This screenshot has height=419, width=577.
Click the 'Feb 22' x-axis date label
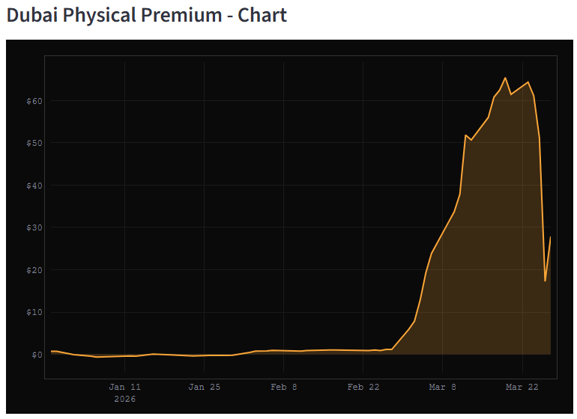(x=363, y=387)
